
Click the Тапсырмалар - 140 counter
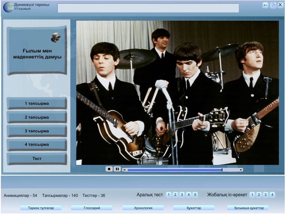coord(60,196)
